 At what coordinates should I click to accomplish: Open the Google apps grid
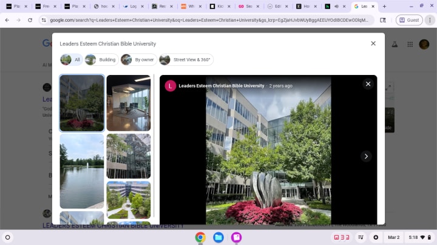click(x=410, y=44)
